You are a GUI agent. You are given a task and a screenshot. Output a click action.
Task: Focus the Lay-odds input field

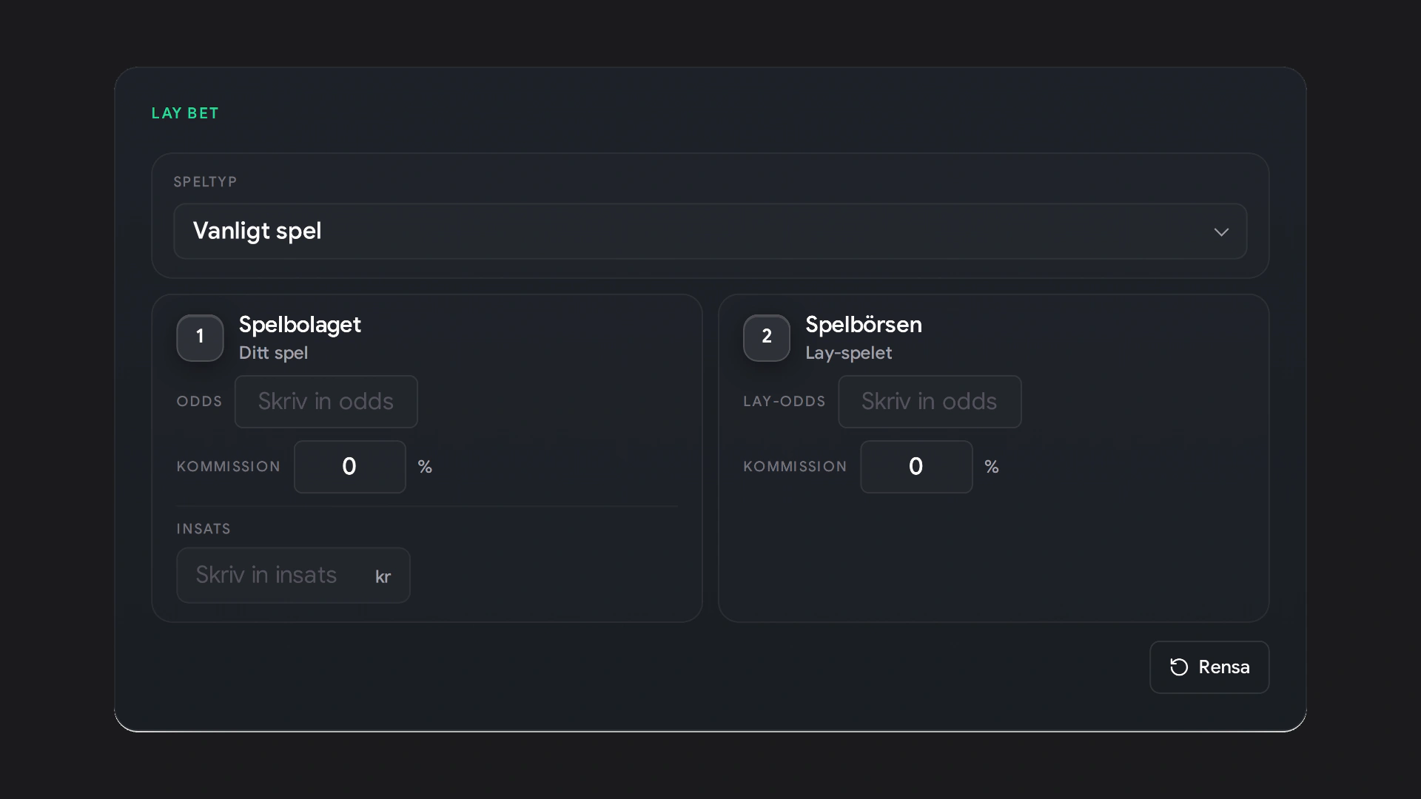[x=930, y=402]
